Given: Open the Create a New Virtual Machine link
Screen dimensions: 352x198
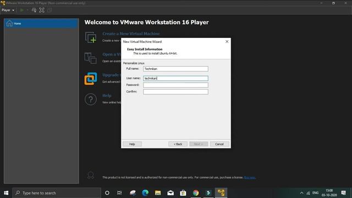Looking at the screenshot, I should [131, 34].
